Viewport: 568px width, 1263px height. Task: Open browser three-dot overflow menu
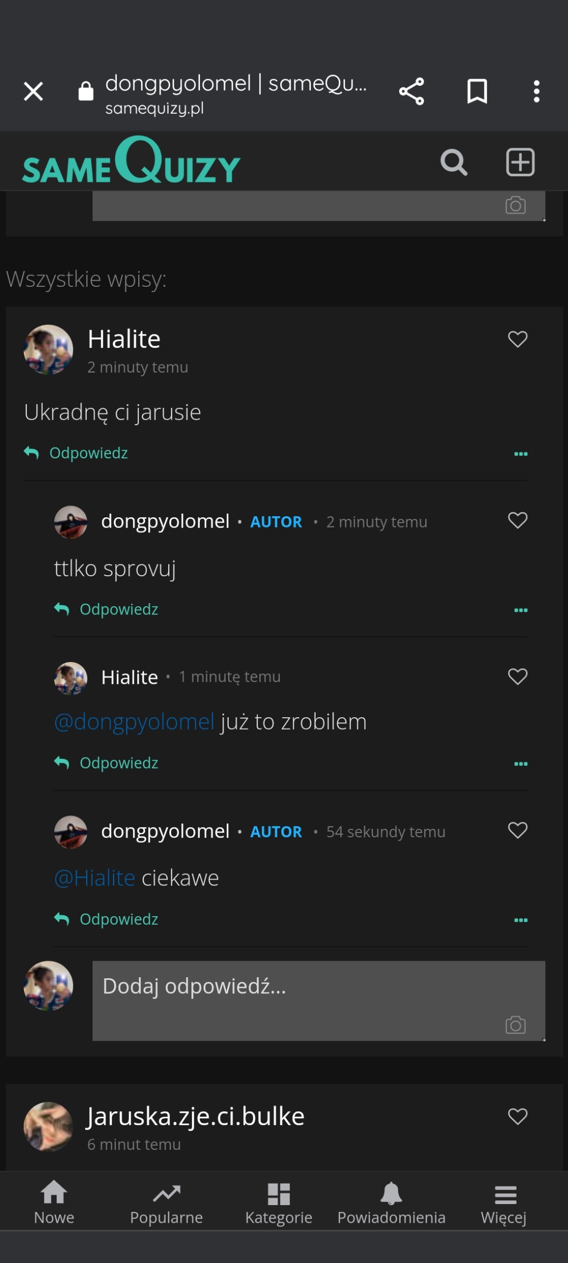[536, 91]
